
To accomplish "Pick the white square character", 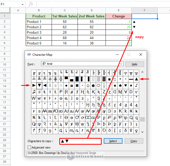I will [x=115, y=79].
